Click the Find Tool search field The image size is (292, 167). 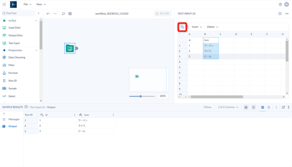18,13
